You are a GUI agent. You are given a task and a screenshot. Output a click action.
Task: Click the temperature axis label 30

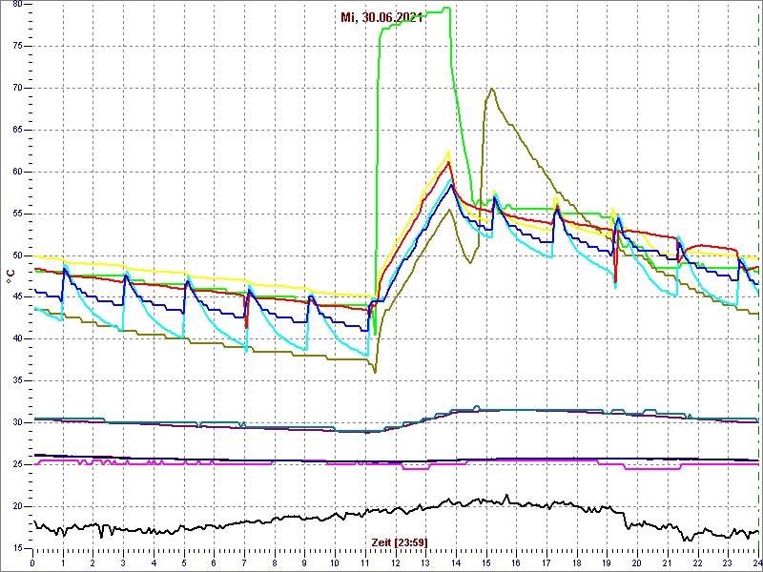(15, 422)
